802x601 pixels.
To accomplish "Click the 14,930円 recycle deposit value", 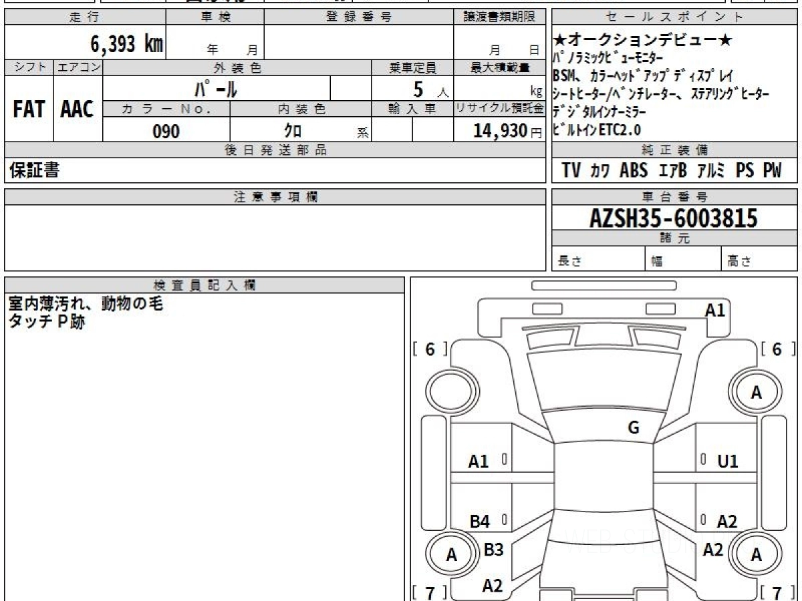I will [500, 132].
